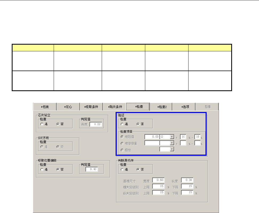This screenshot has height=213, width=259.
Task: Select 否 for 芯片站立 检查
Action: point(58,124)
